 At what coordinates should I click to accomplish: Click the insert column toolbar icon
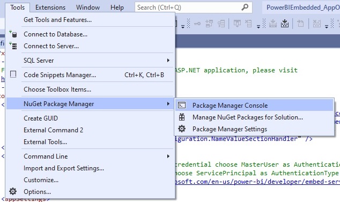pos(237,24)
